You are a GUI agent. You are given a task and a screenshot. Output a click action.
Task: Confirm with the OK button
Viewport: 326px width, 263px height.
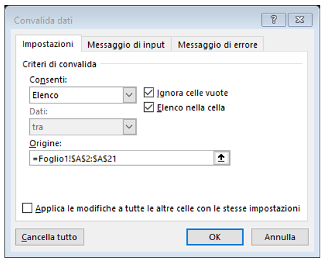215,237
